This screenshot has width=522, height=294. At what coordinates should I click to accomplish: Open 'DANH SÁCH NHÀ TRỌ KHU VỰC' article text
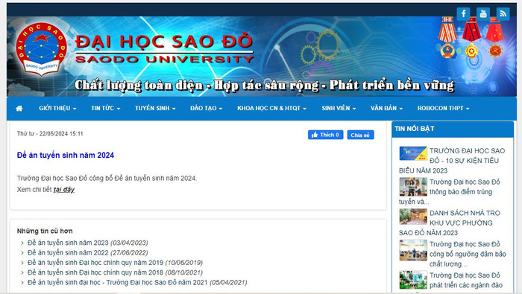[x=450, y=223]
